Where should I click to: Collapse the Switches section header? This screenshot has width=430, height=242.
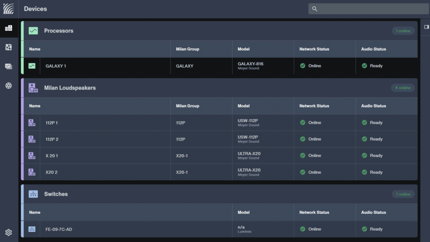pos(56,194)
